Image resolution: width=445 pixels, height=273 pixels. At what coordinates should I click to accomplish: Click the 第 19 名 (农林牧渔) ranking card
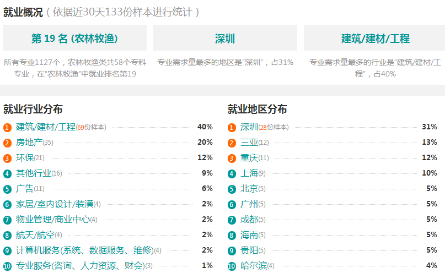pos(75,38)
